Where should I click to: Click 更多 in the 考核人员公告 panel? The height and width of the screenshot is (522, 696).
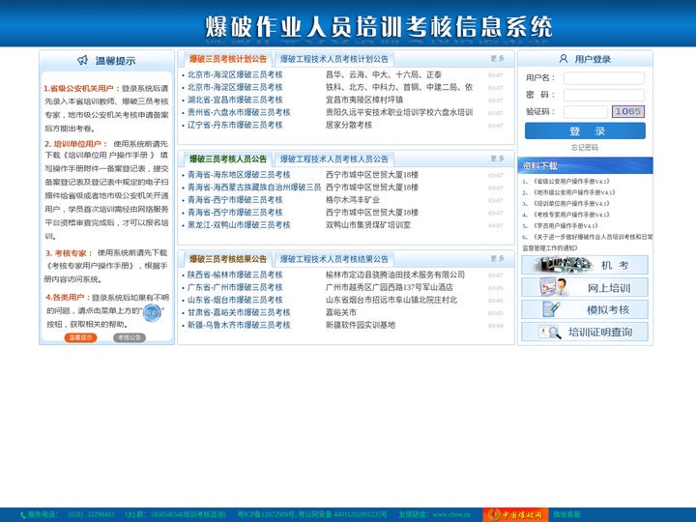click(497, 159)
